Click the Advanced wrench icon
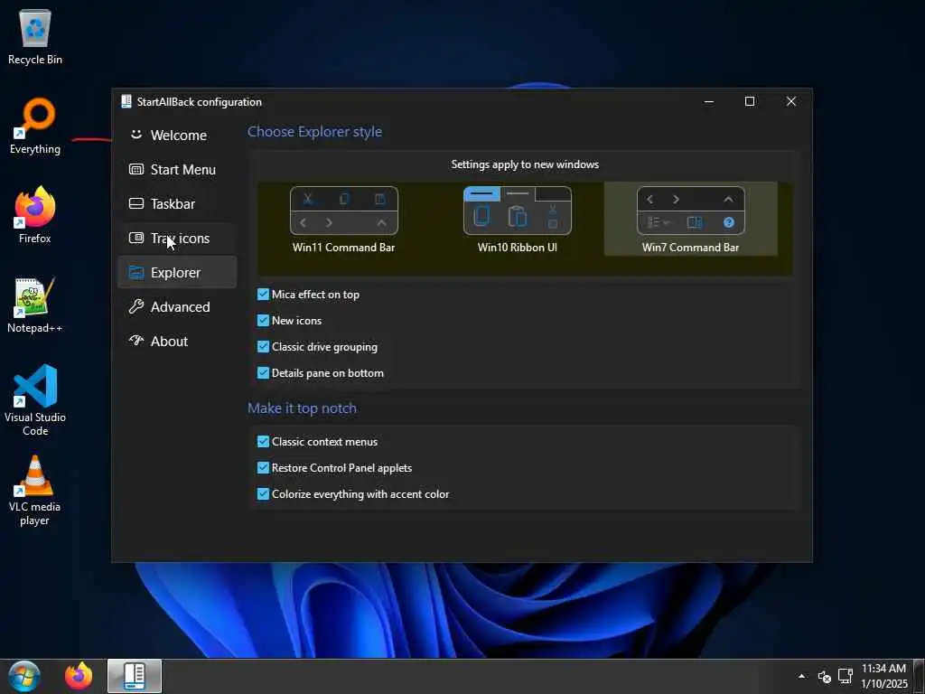Image resolution: width=925 pixels, height=694 pixels. point(136,306)
